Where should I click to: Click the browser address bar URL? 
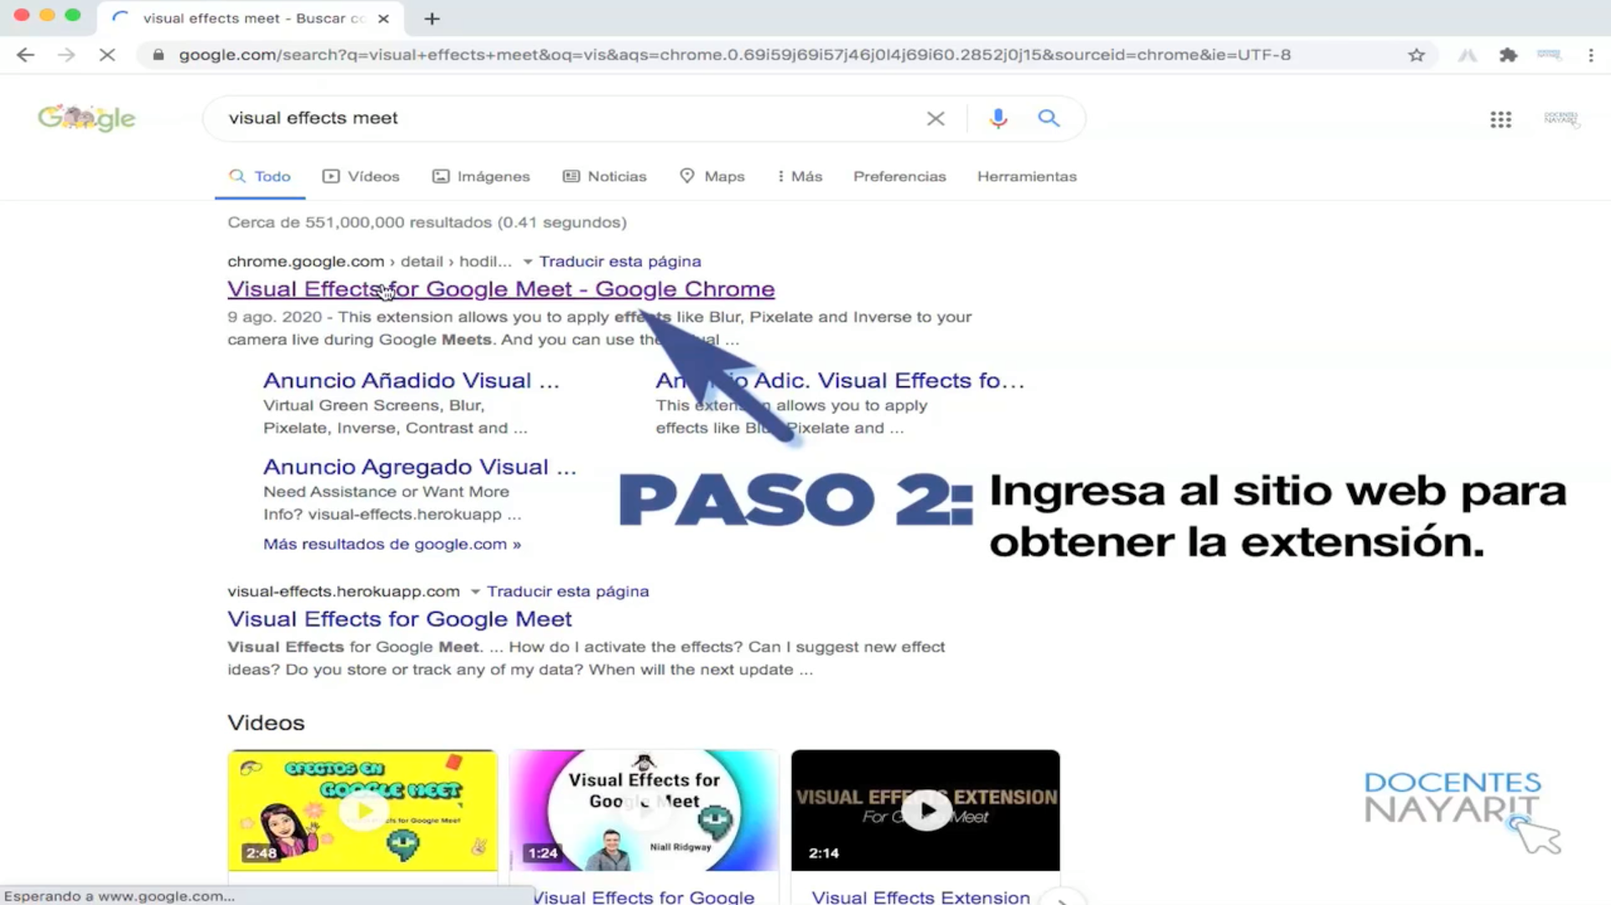coord(734,55)
